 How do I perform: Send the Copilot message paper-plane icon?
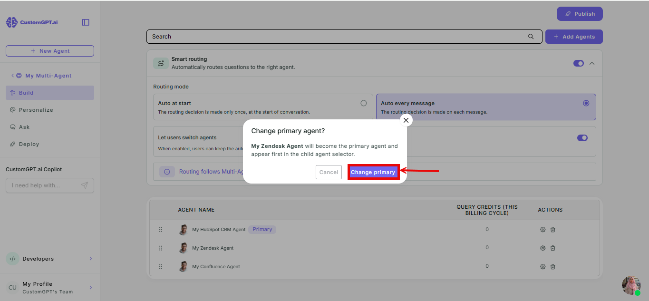(x=84, y=185)
